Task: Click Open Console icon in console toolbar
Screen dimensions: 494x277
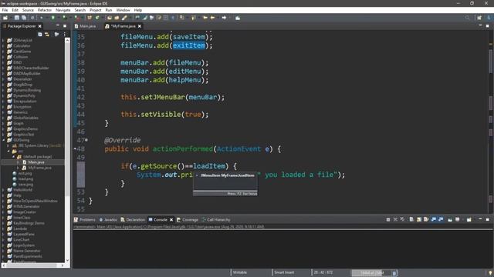Action: click(469, 219)
